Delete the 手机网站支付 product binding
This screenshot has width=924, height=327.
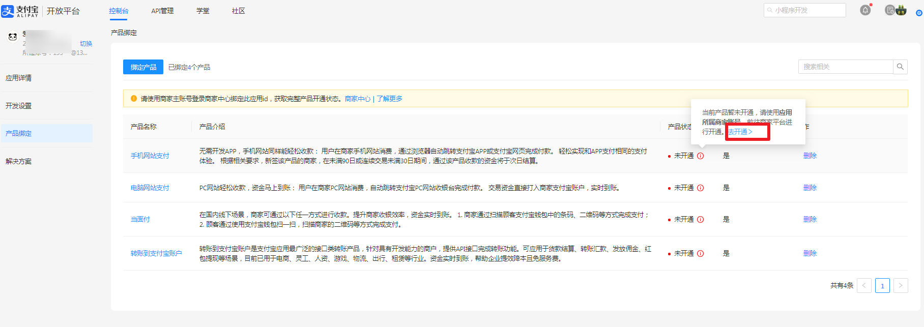(x=810, y=156)
